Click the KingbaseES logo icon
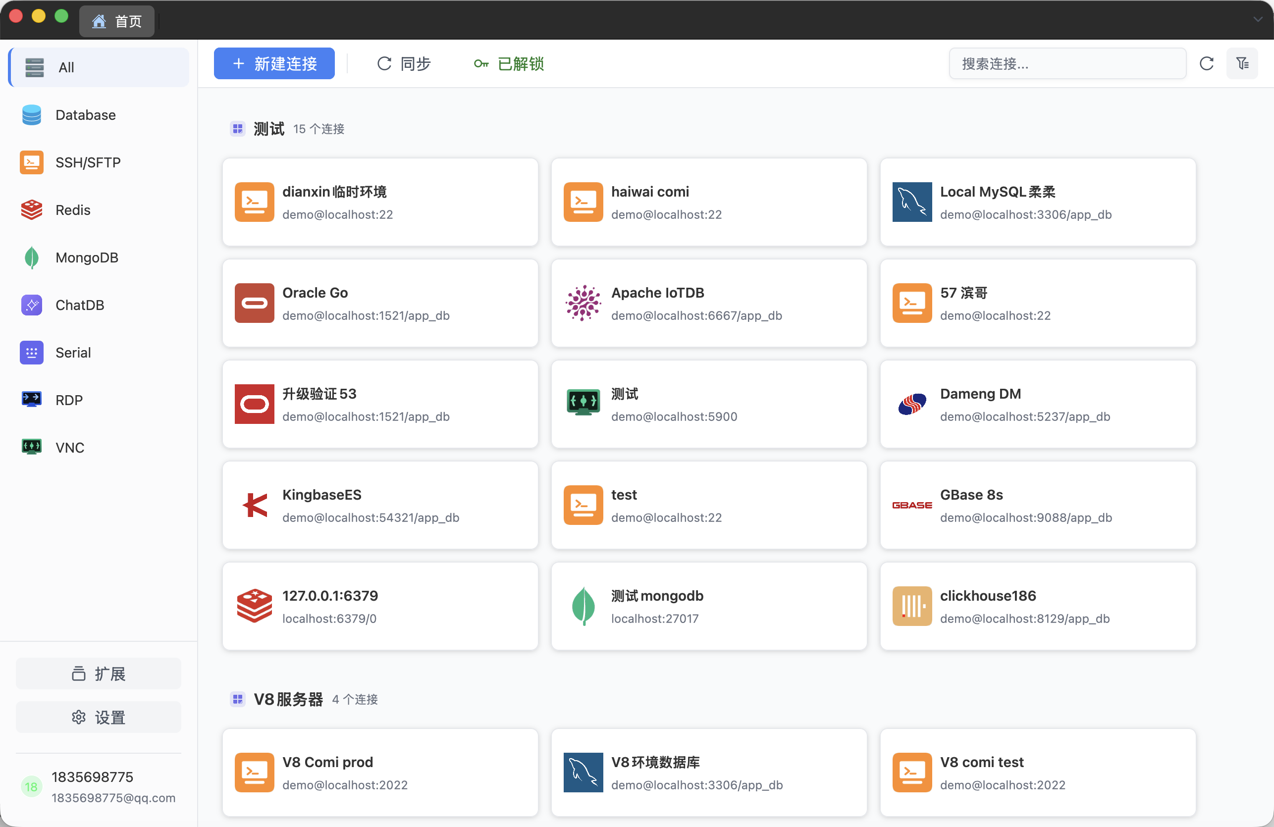The height and width of the screenshot is (827, 1274). [x=254, y=505]
